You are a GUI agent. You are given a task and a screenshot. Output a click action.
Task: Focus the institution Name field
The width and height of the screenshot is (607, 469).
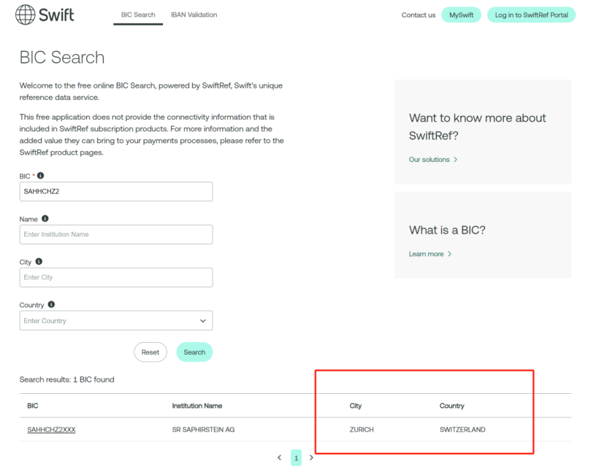(x=116, y=234)
